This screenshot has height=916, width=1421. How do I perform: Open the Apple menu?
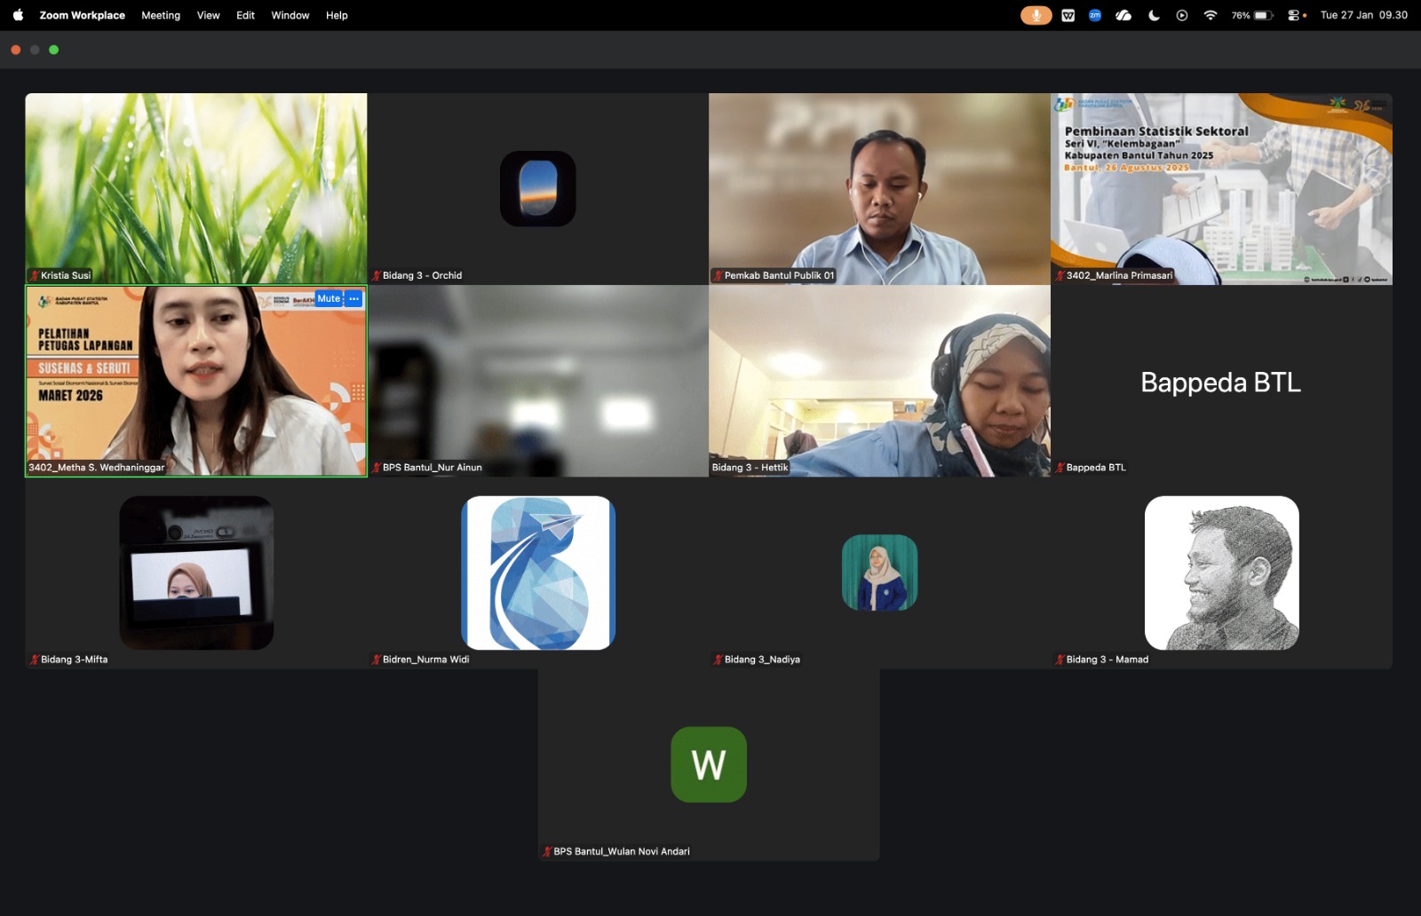click(18, 15)
